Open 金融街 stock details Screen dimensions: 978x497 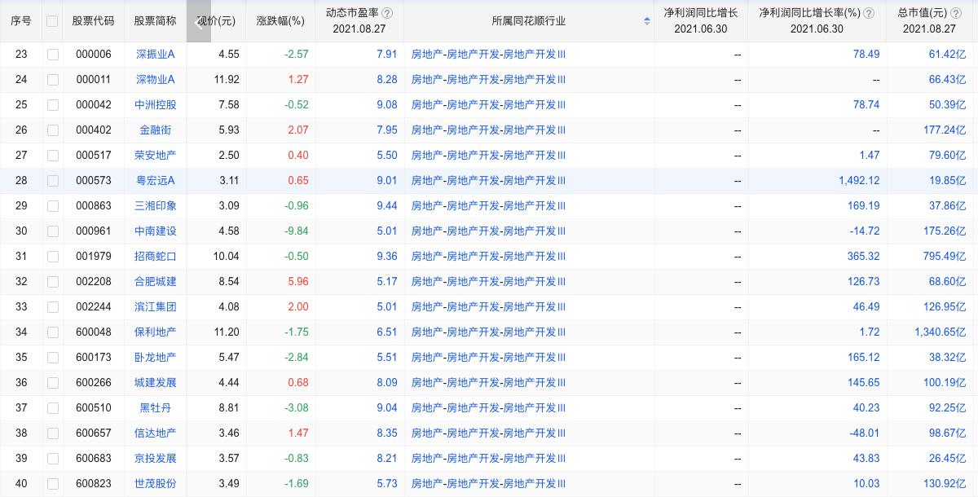click(155, 130)
